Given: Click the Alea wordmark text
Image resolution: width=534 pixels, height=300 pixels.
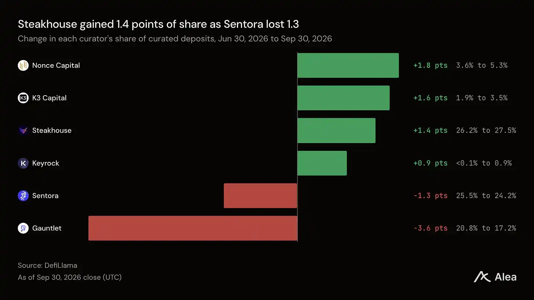Looking at the screenshot, I should click(x=505, y=277).
